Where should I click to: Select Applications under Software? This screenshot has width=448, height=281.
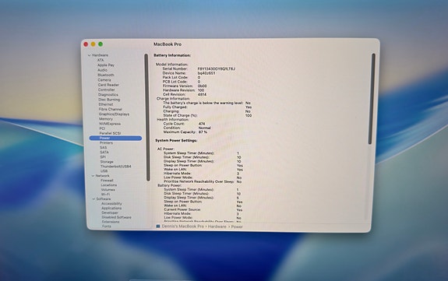[111, 208]
